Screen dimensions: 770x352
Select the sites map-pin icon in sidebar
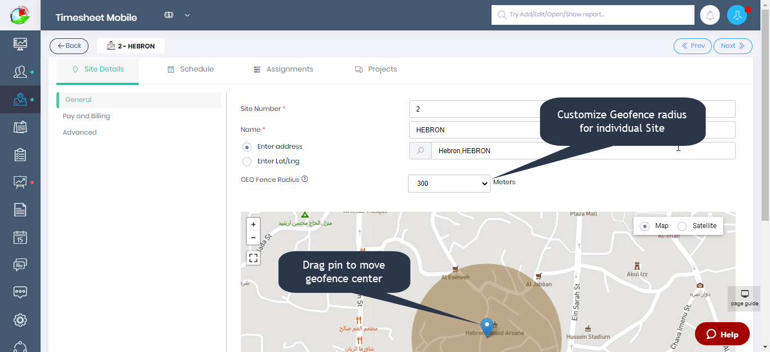(x=20, y=100)
